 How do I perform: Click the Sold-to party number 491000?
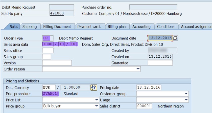point(61,14)
